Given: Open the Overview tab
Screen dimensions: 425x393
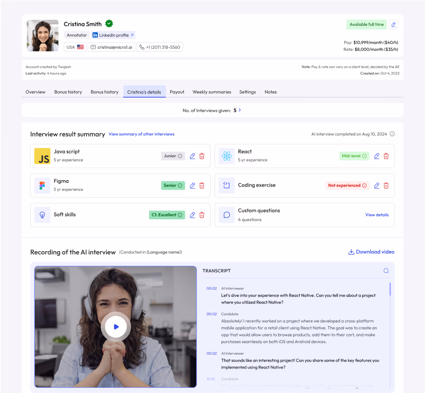Looking at the screenshot, I should pyautogui.click(x=35, y=92).
